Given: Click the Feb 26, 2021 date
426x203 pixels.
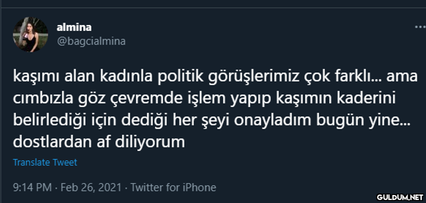Looking at the screenshot, I should click(x=91, y=187).
